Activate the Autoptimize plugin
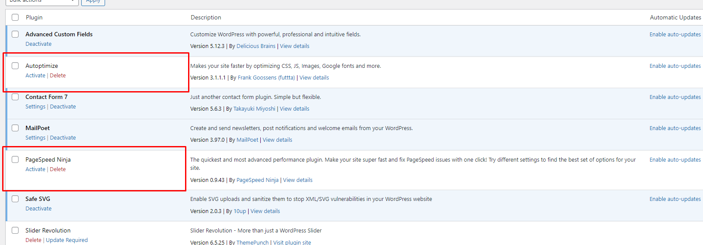Image resolution: width=703 pixels, height=245 pixels. [35, 76]
